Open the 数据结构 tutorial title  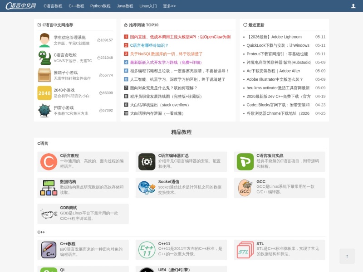[x=68, y=182]
